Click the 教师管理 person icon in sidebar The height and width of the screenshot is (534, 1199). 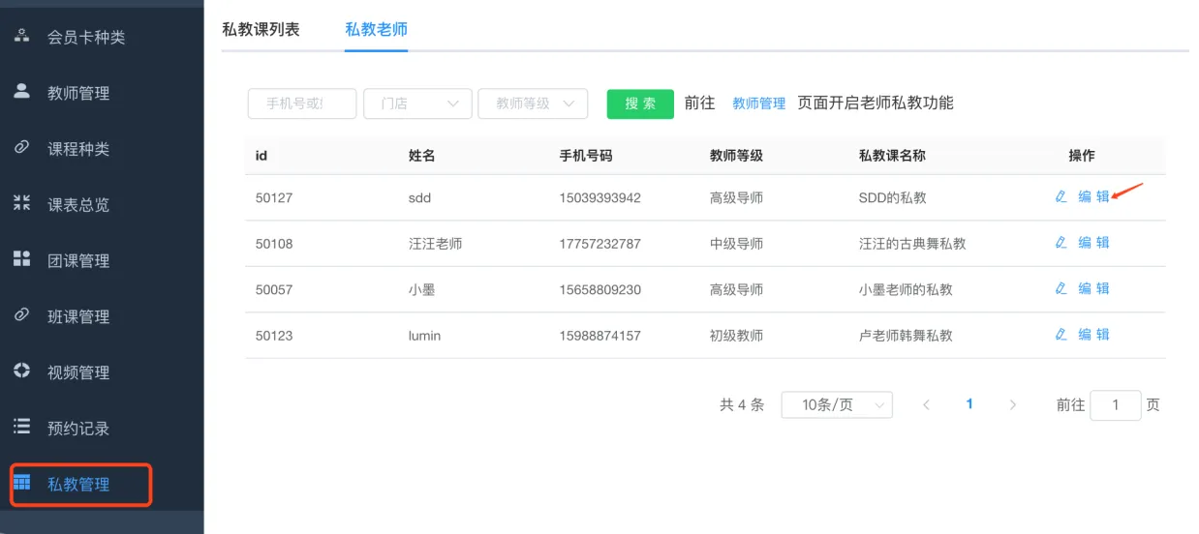tap(21, 92)
